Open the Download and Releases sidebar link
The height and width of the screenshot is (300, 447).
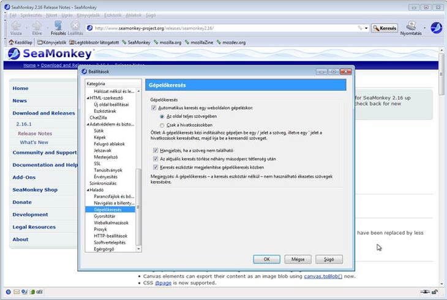(x=43, y=113)
